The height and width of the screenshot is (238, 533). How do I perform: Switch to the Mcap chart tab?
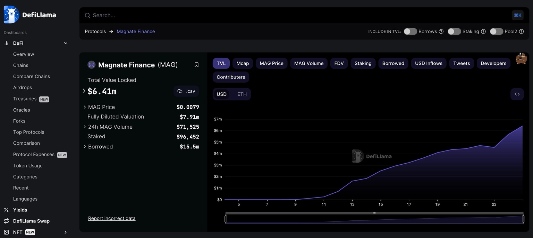(x=243, y=63)
